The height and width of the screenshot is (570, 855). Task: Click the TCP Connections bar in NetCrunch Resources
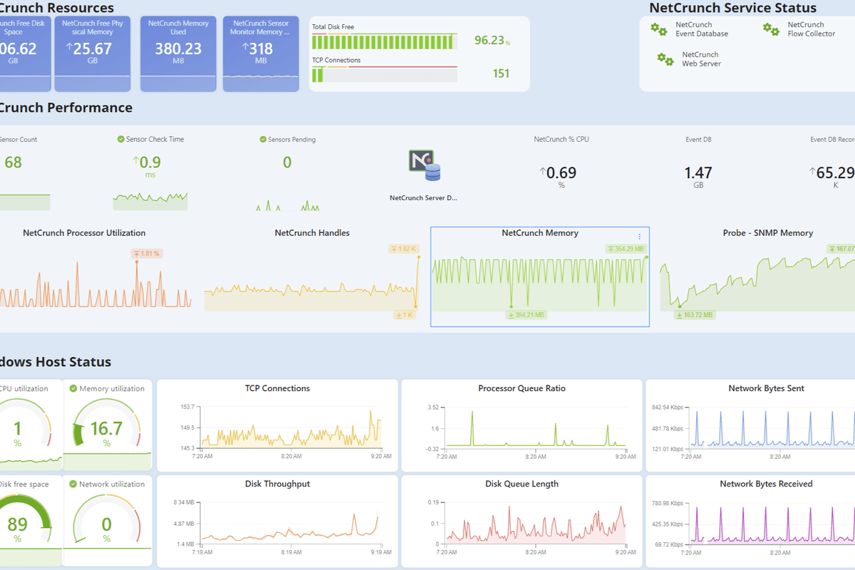(385, 73)
